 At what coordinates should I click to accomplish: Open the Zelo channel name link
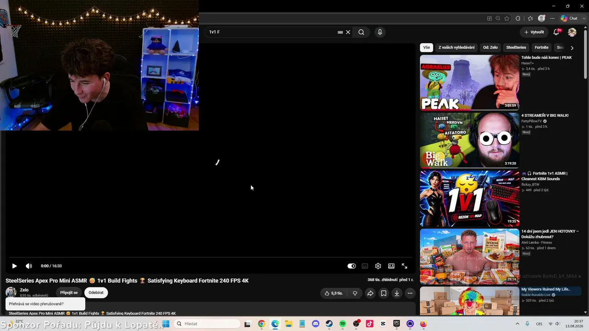point(24,290)
